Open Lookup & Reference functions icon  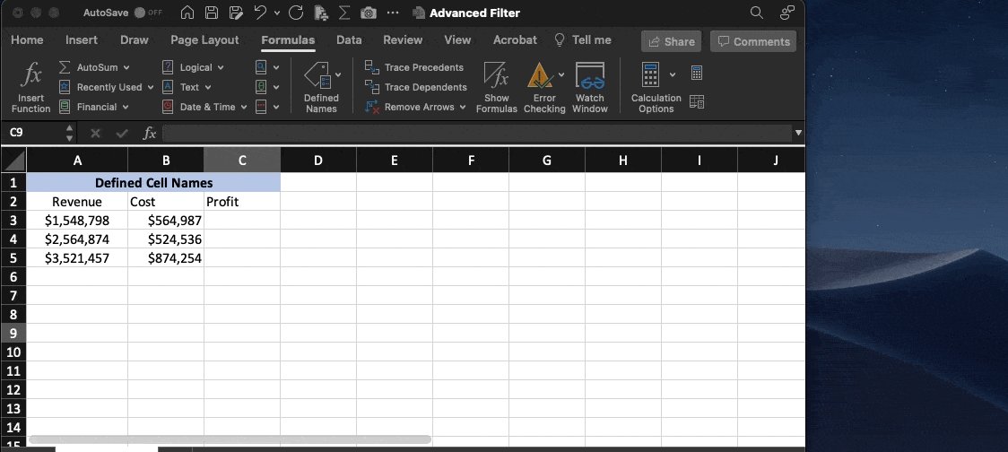point(261,67)
